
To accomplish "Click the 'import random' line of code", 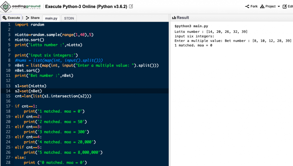I will click(x=29, y=25).
